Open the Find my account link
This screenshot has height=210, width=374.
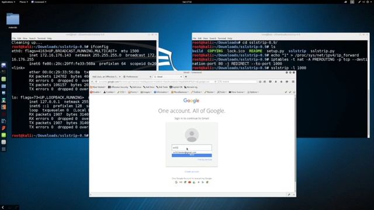click(x=205, y=160)
